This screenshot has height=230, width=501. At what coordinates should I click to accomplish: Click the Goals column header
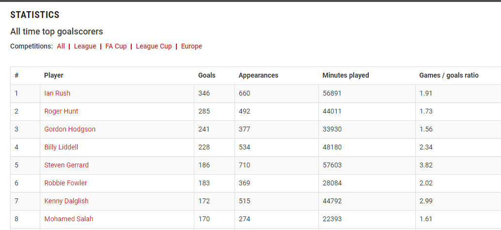click(x=207, y=76)
